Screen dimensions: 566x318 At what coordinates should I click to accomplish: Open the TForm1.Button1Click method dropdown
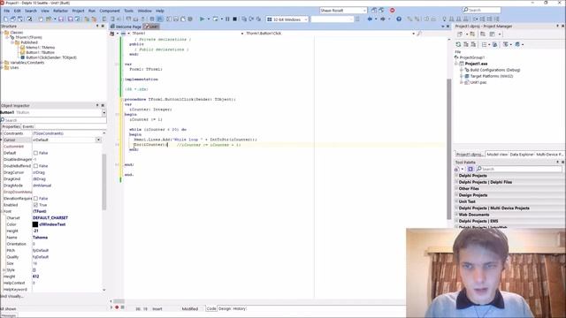click(413, 34)
